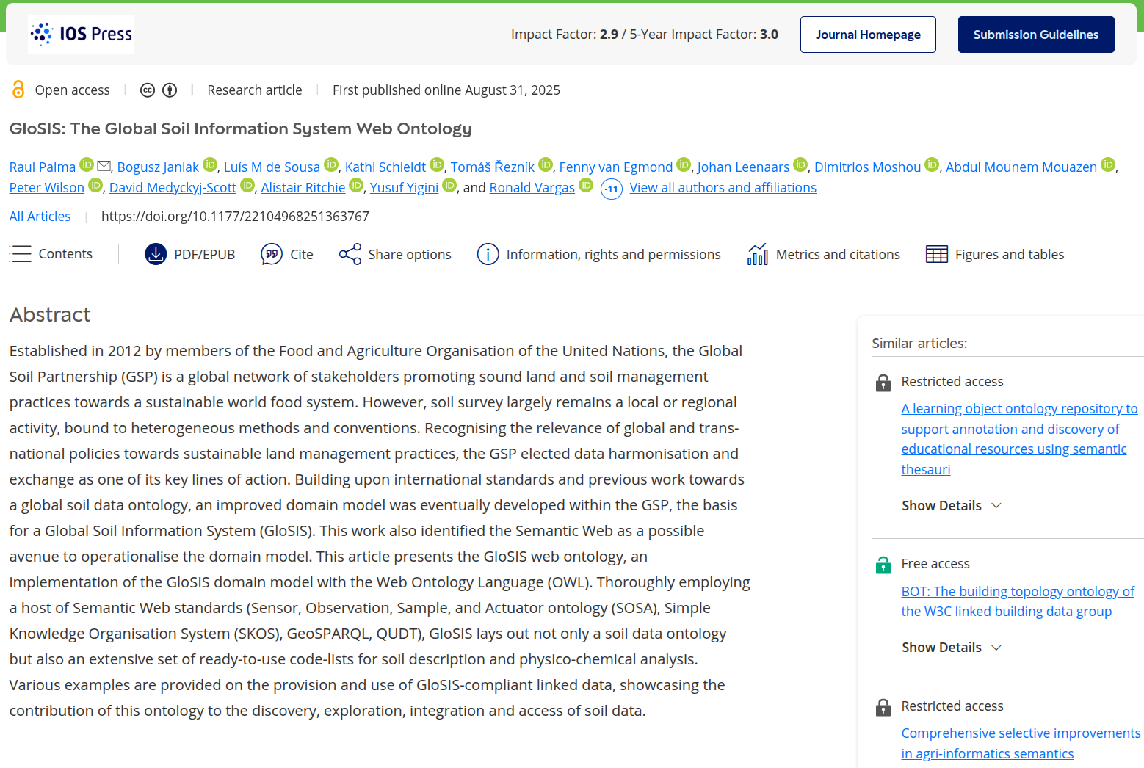Open author link Fenny van Egmond
The width and height of the screenshot is (1144, 768).
tap(616, 167)
